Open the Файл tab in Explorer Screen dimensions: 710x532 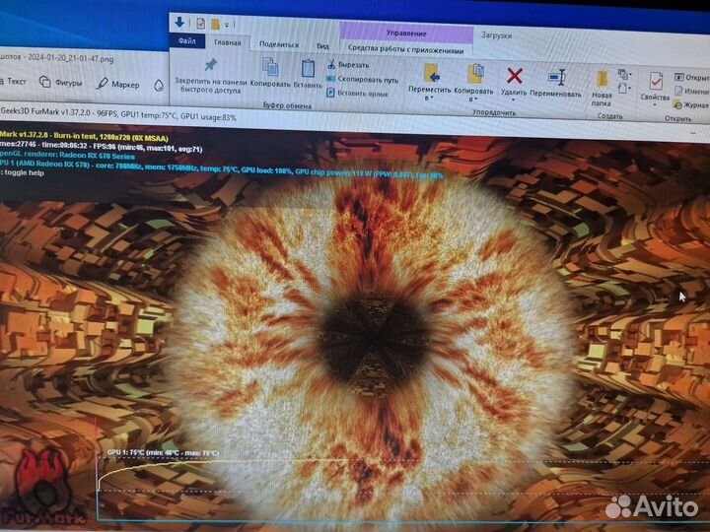[187, 41]
